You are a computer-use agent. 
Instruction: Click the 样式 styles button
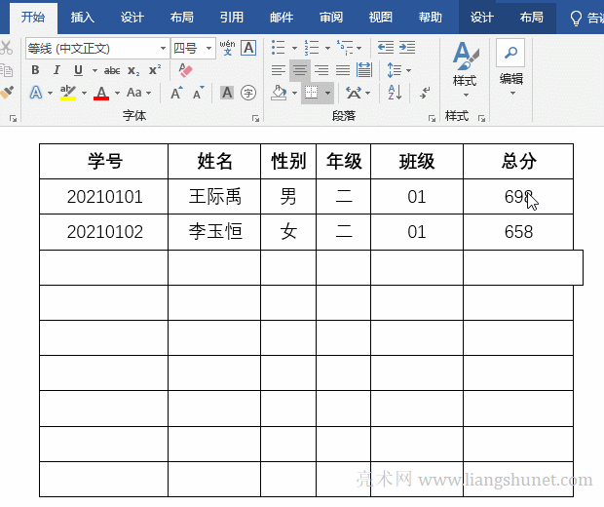coord(465,68)
